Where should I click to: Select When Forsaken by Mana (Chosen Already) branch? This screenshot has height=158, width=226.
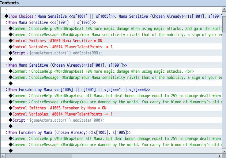(70, 132)
